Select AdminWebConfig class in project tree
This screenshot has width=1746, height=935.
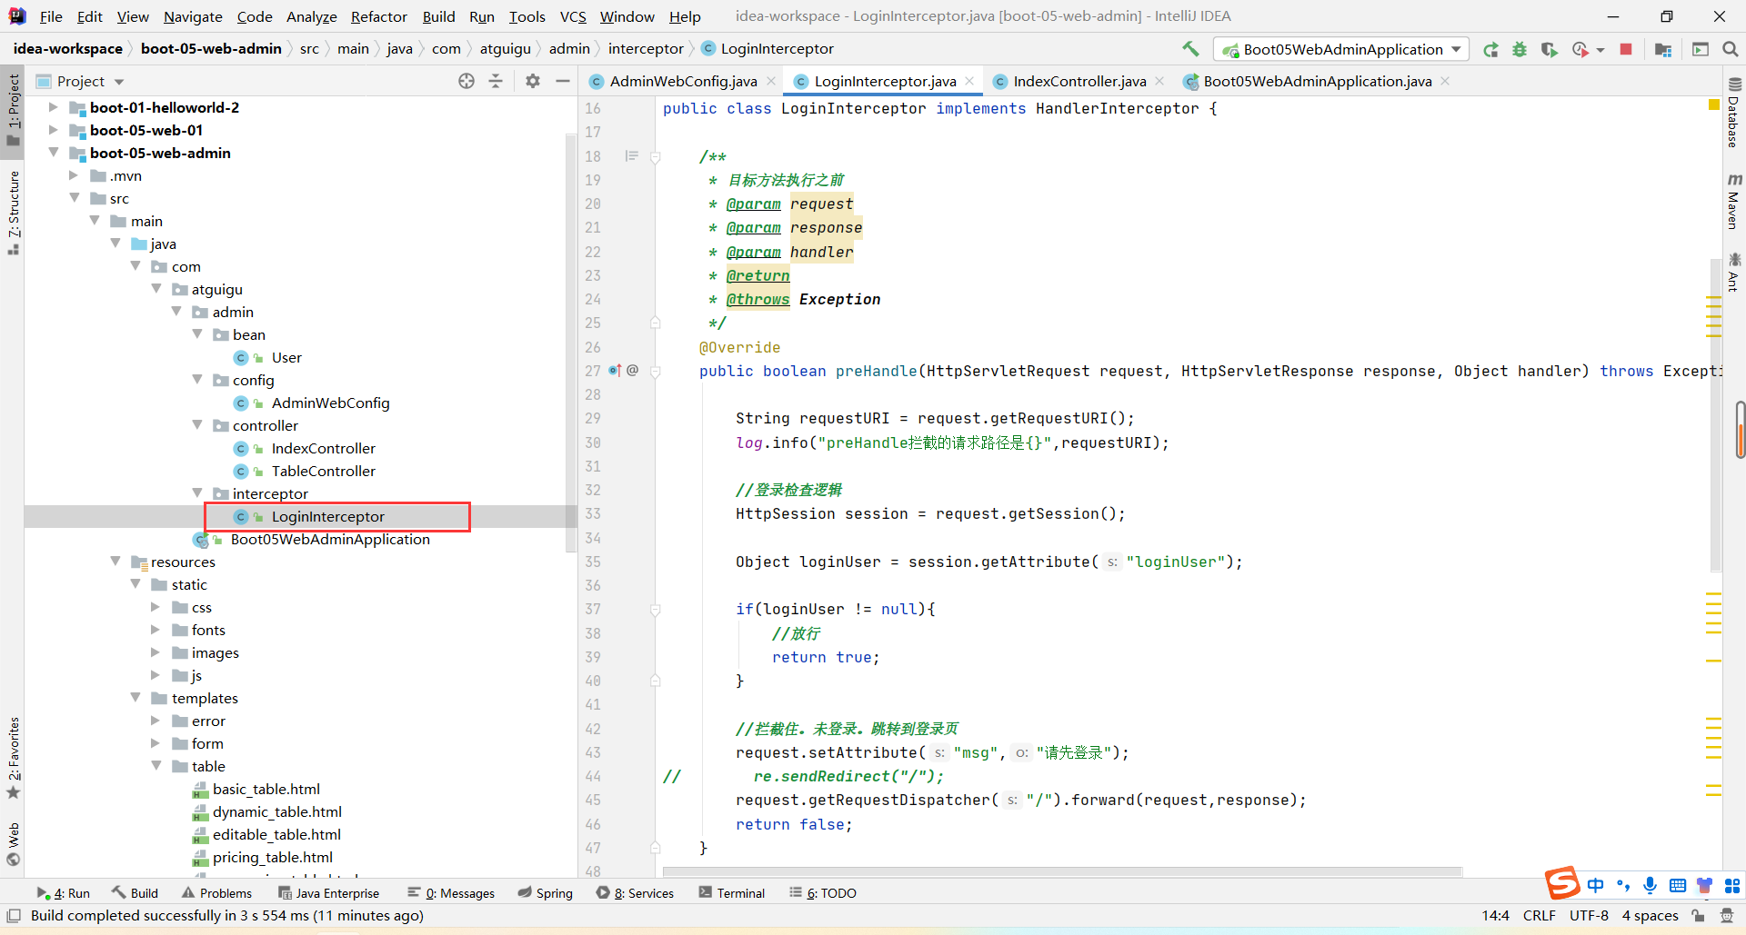click(x=330, y=403)
